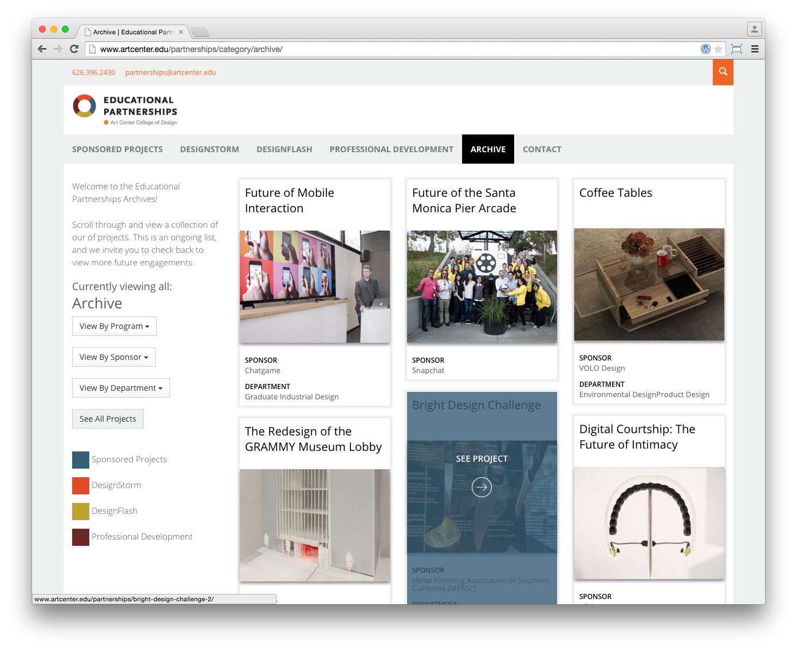The image size is (797, 650).
Task: Click the partnerships@artcenter.edu email link
Action: tap(171, 73)
